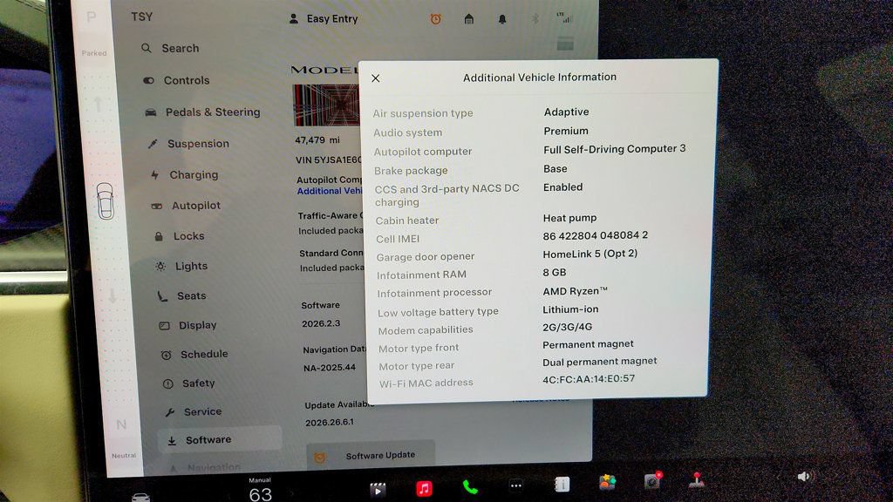The width and height of the screenshot is (893, 502).
Task: Open the Locks menu
Action: pyautogui.click(x=180, y=235)
